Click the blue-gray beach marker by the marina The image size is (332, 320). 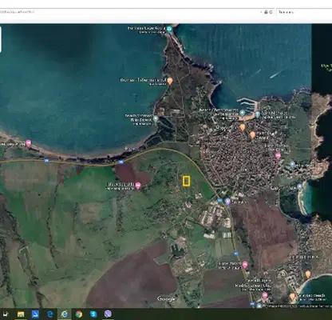click(x=242, y=113)
